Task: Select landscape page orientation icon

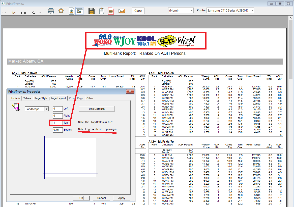Action: click(79, 11)
